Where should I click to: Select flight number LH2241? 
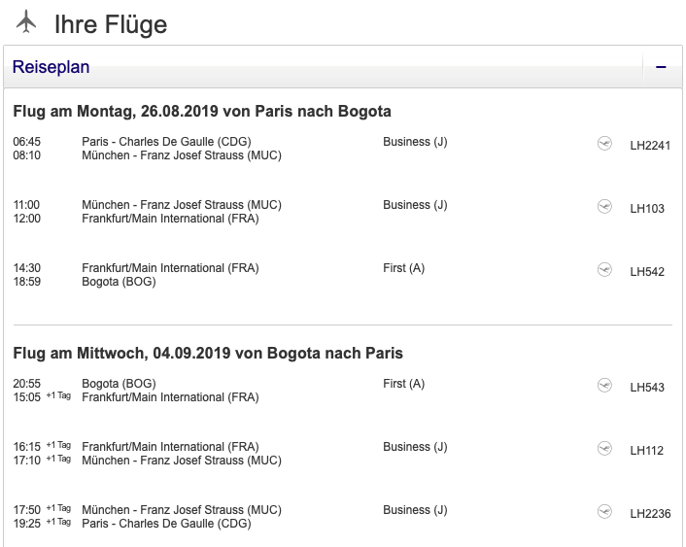tap(650, 146)
